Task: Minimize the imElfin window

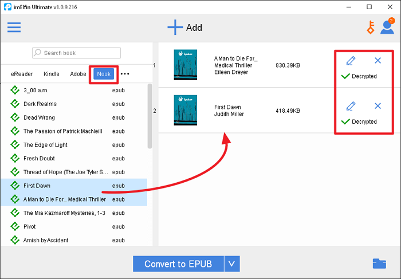Action: 349,7
